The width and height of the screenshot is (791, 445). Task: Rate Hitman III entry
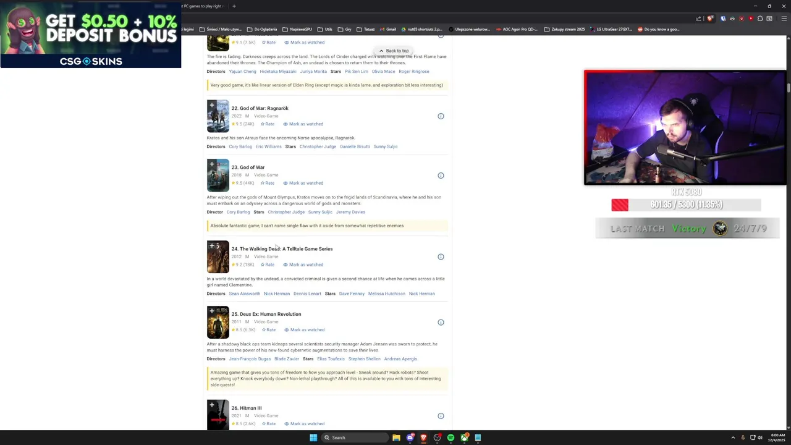[x=269, y=424]
